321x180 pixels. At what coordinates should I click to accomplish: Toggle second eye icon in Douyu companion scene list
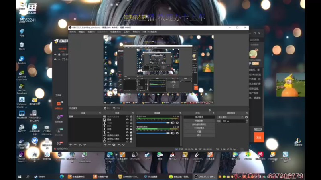coord(55,59)
